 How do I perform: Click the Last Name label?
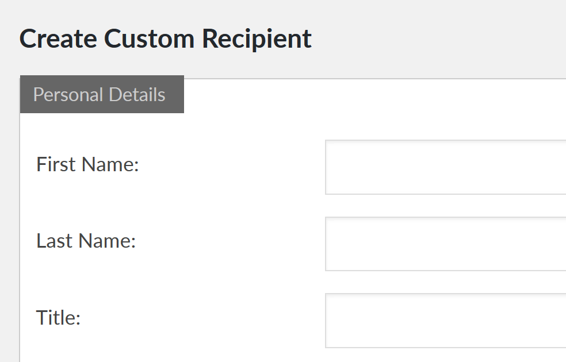click(86, 241)
